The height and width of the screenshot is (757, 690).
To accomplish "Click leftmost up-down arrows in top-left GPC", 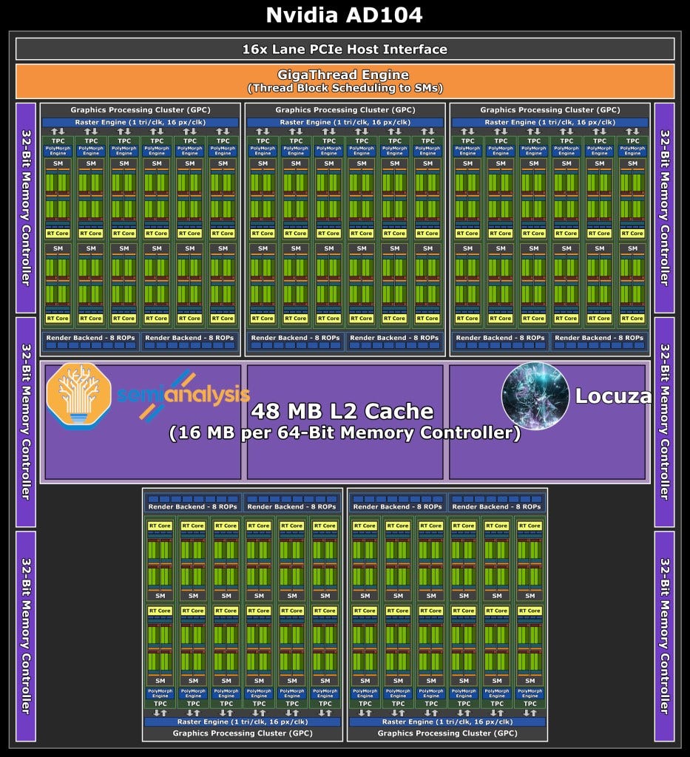I will tap(58, 132).
